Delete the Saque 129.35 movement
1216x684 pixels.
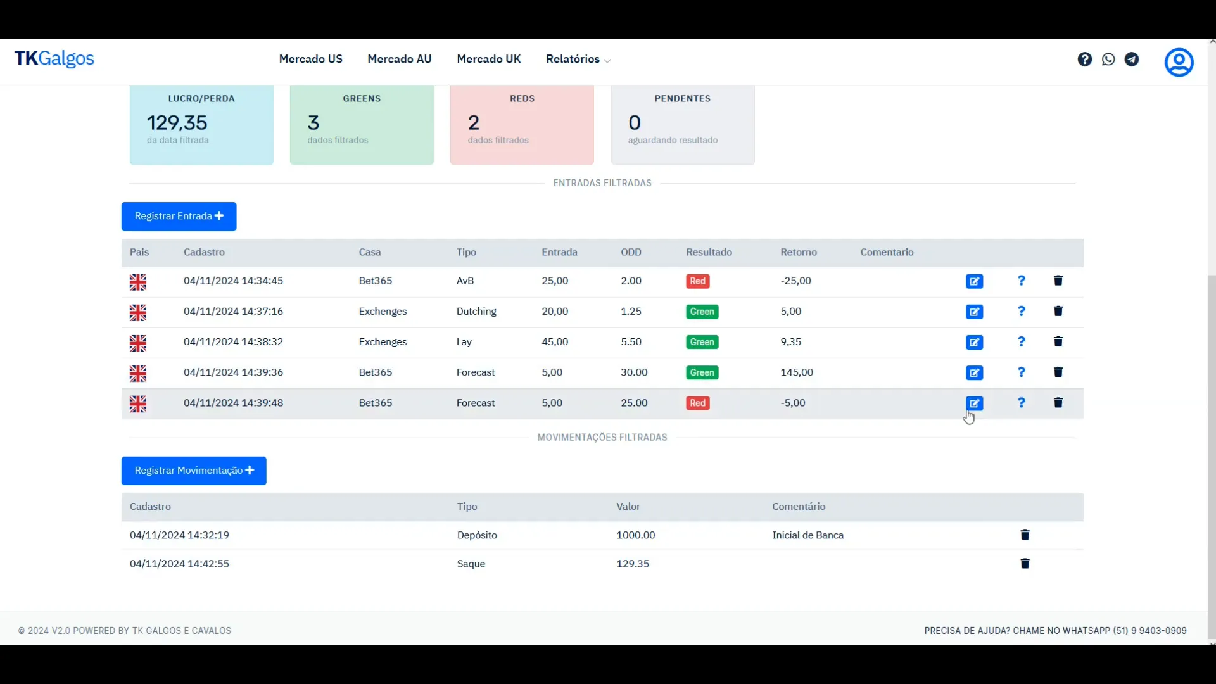pyautogui.click(x=1025, y=563)
